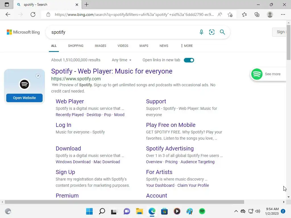Viewport: 291px width, 218px height.
Task: Open the For Artists sitelink
Action: (x=159, y=172)
